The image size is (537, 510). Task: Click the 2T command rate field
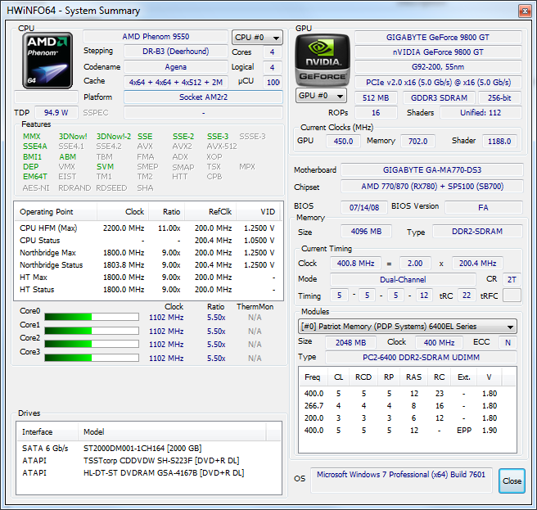tap(512, 279)
